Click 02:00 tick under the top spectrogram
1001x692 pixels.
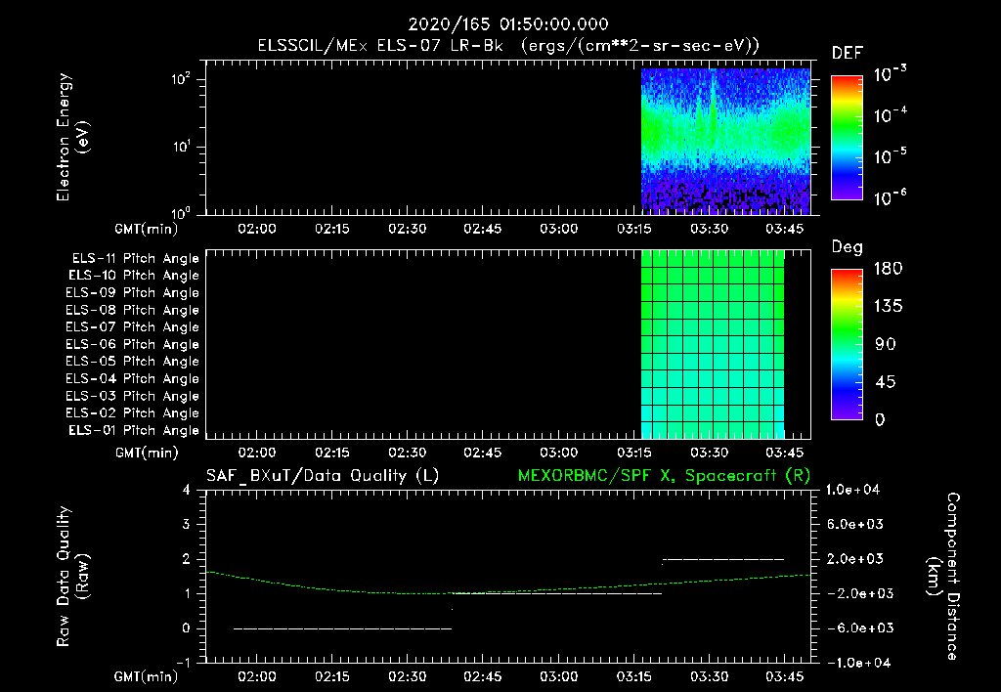click(257, 229)
